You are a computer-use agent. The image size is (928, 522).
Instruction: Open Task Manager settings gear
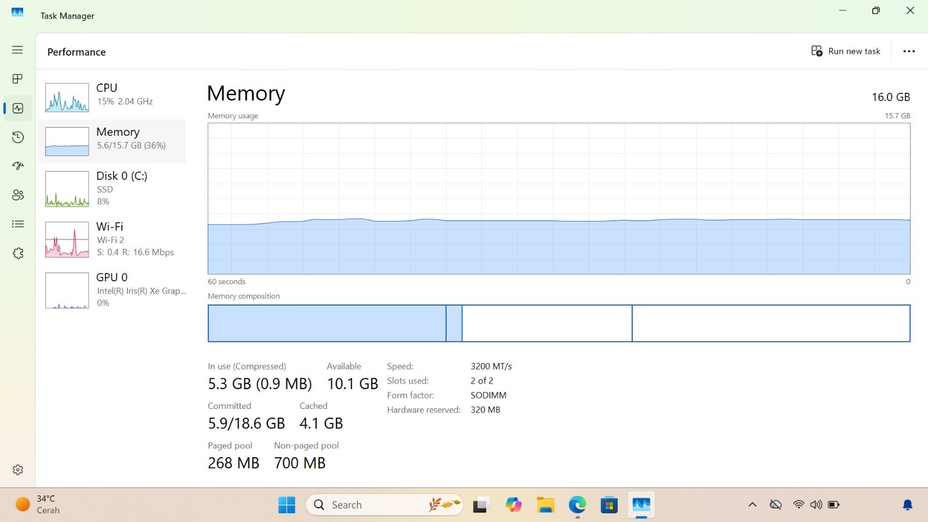point(17,470)
